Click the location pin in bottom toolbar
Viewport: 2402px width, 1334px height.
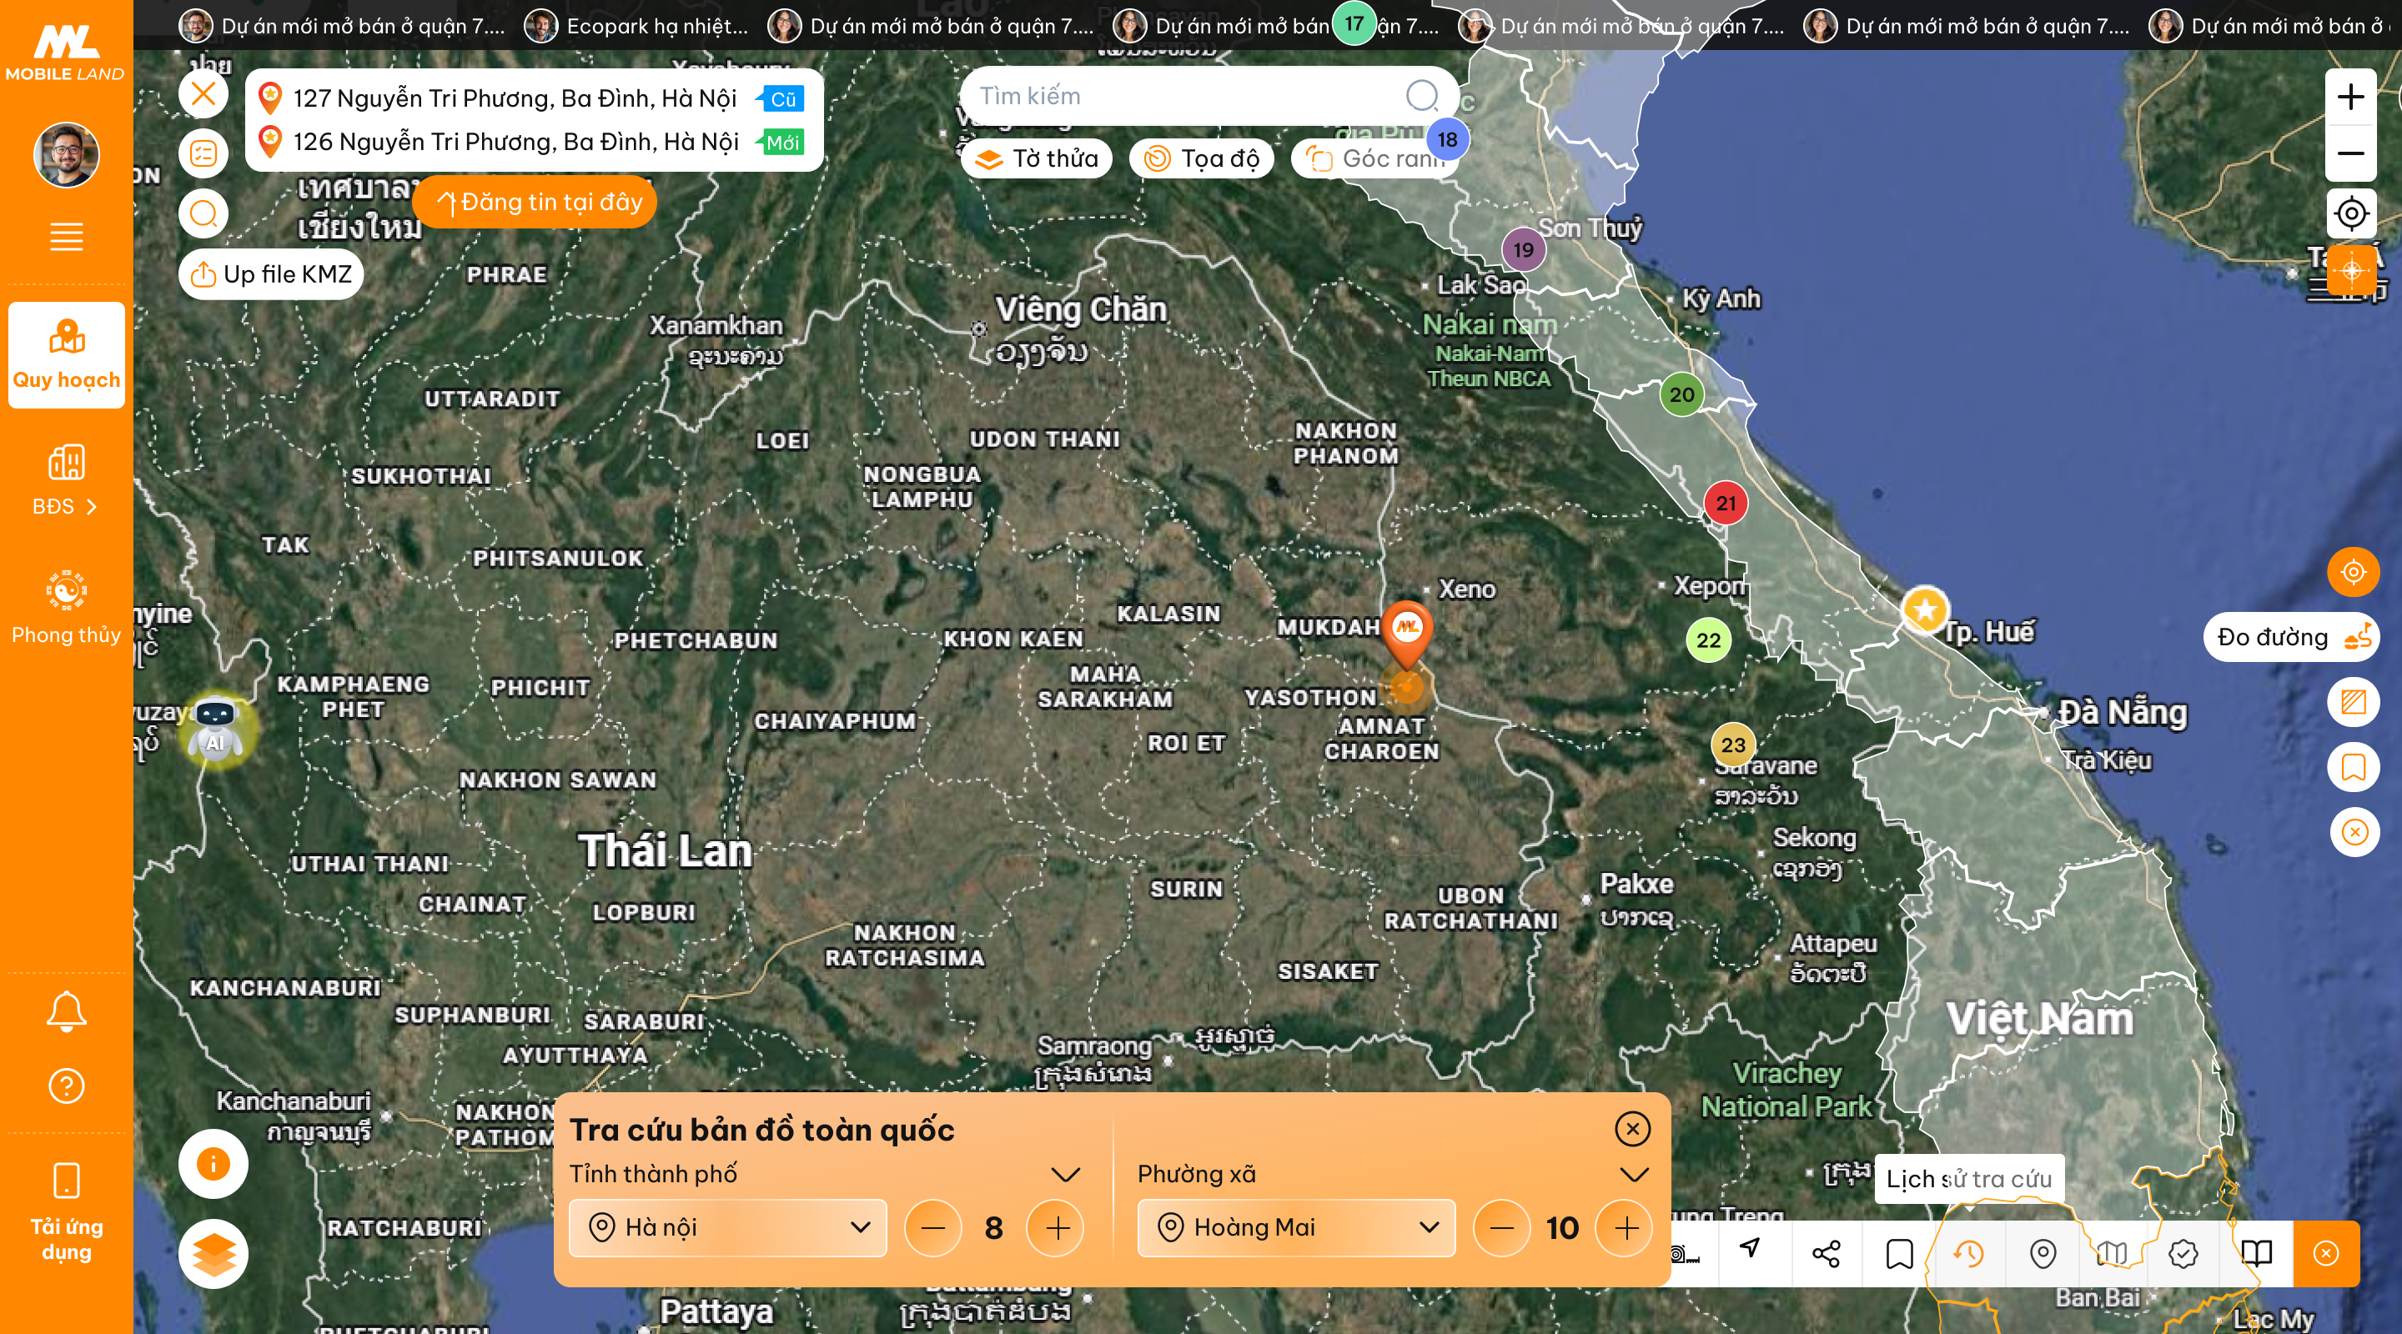point(2043,1254)
